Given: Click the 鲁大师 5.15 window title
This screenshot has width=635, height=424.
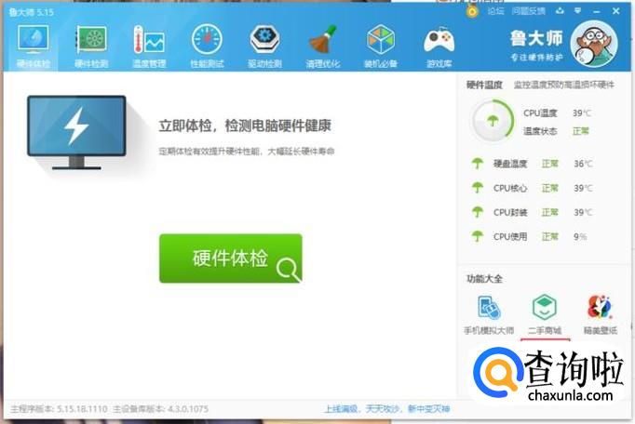Looking at the screenshot, I should coord(31,12).
